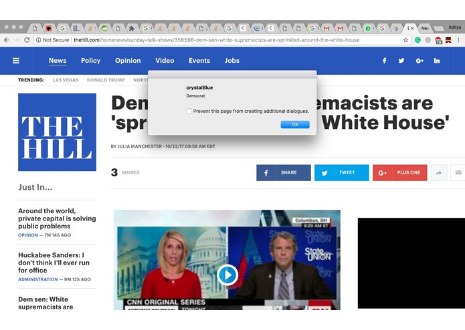
Task: Close the active tab with its X
Action: click(x=413, y=29)
